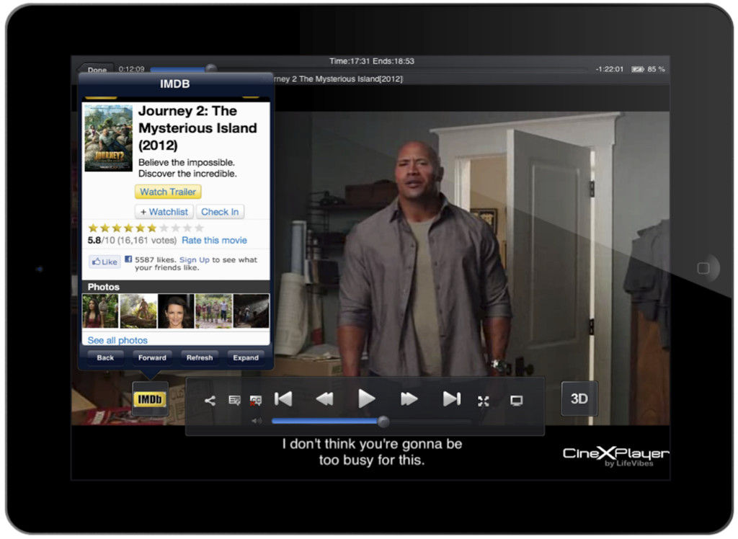Play the movie
Image resolution: width=738 pixels, height=539 pixels.
(x=366, y=398)
